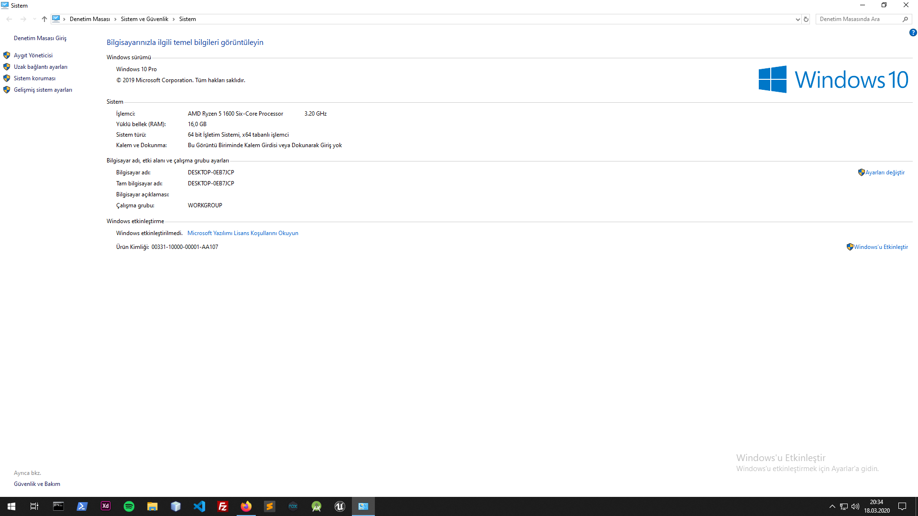This screenshot has width=918, height=516.
Task: Select the AMD Ryzen 5 1600 processor text
Action: (x=235, y=114)
